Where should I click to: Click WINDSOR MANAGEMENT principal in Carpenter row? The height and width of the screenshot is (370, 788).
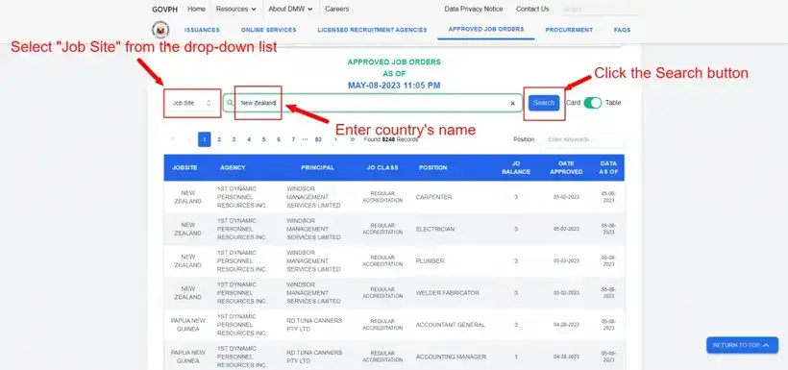313,197
